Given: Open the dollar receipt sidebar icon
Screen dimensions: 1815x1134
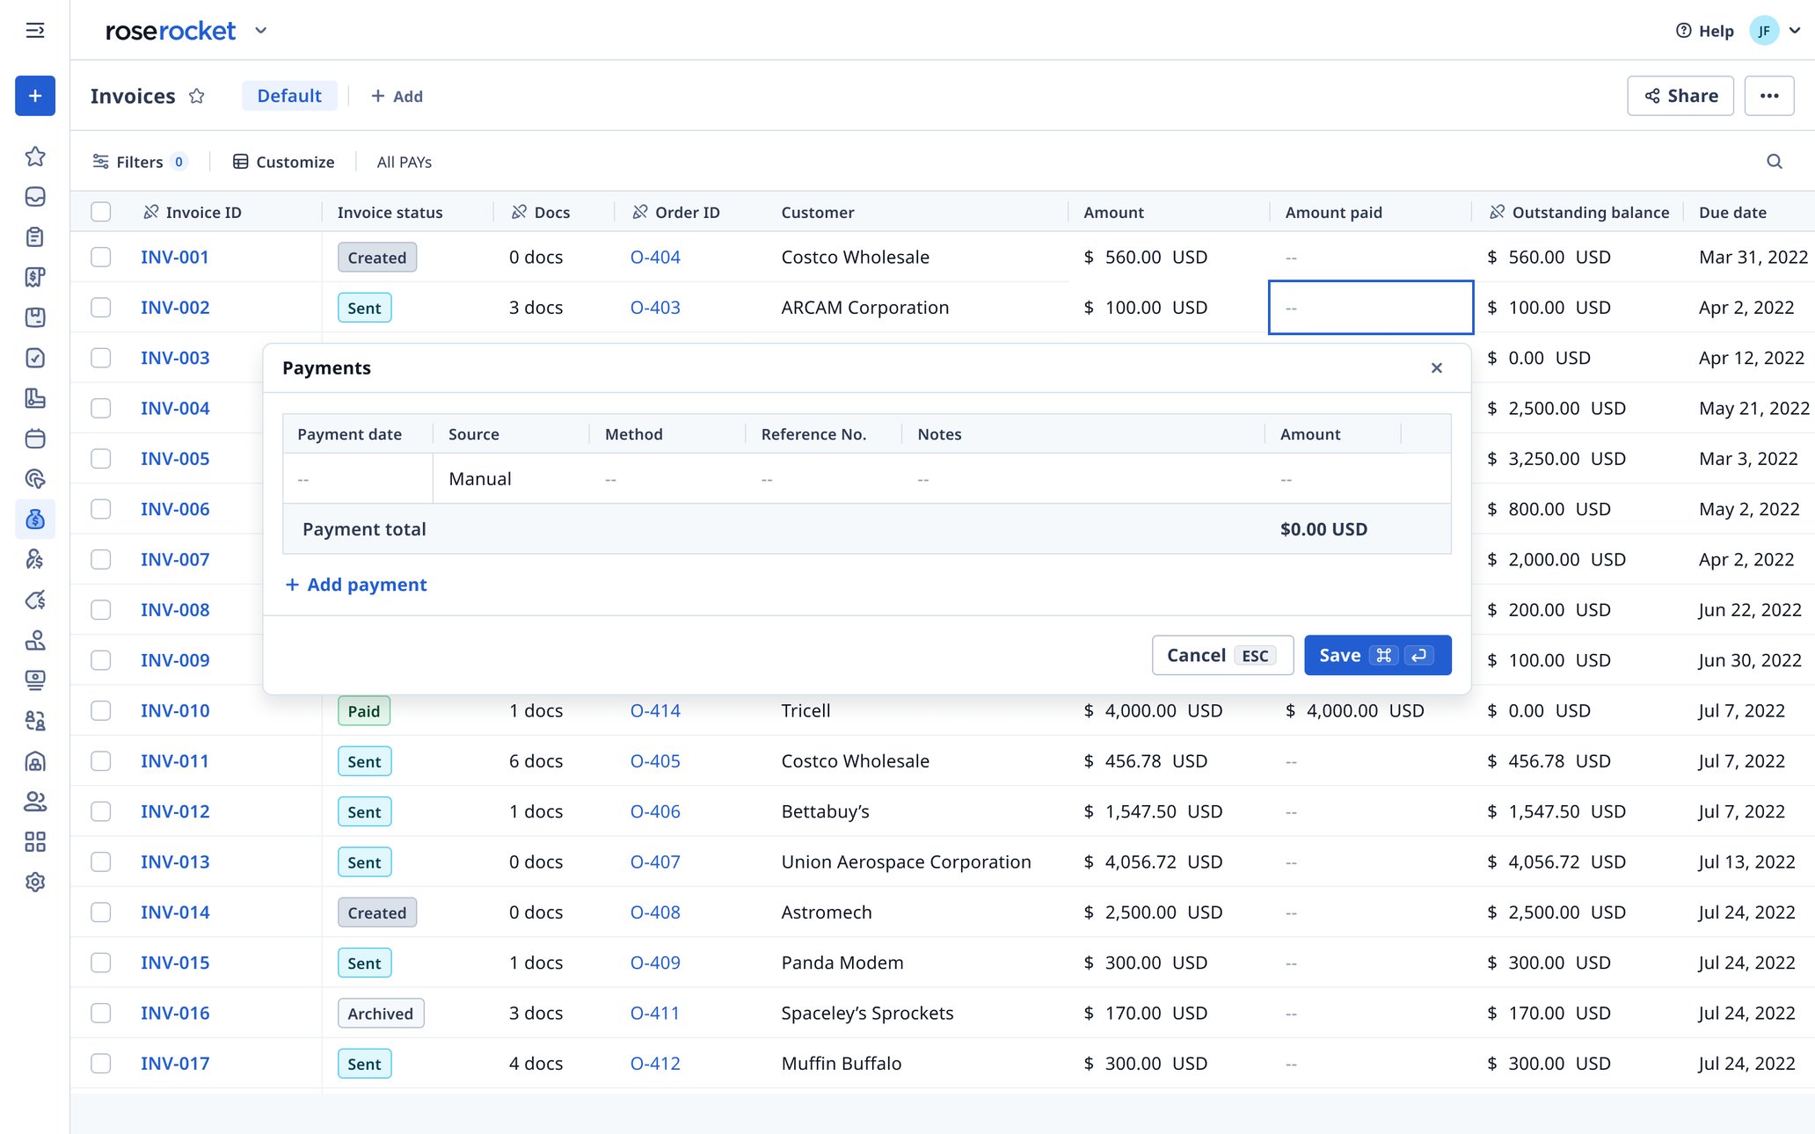Looking at the screenshot, I should click(35, 278).
